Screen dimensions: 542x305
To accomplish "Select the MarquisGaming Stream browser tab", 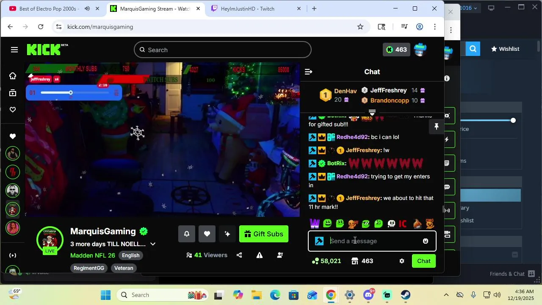I will (x=155, y=8).
